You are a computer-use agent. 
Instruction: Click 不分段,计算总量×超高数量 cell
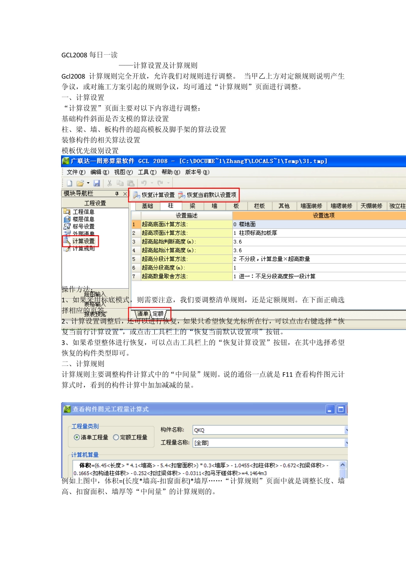pos(319,259)
